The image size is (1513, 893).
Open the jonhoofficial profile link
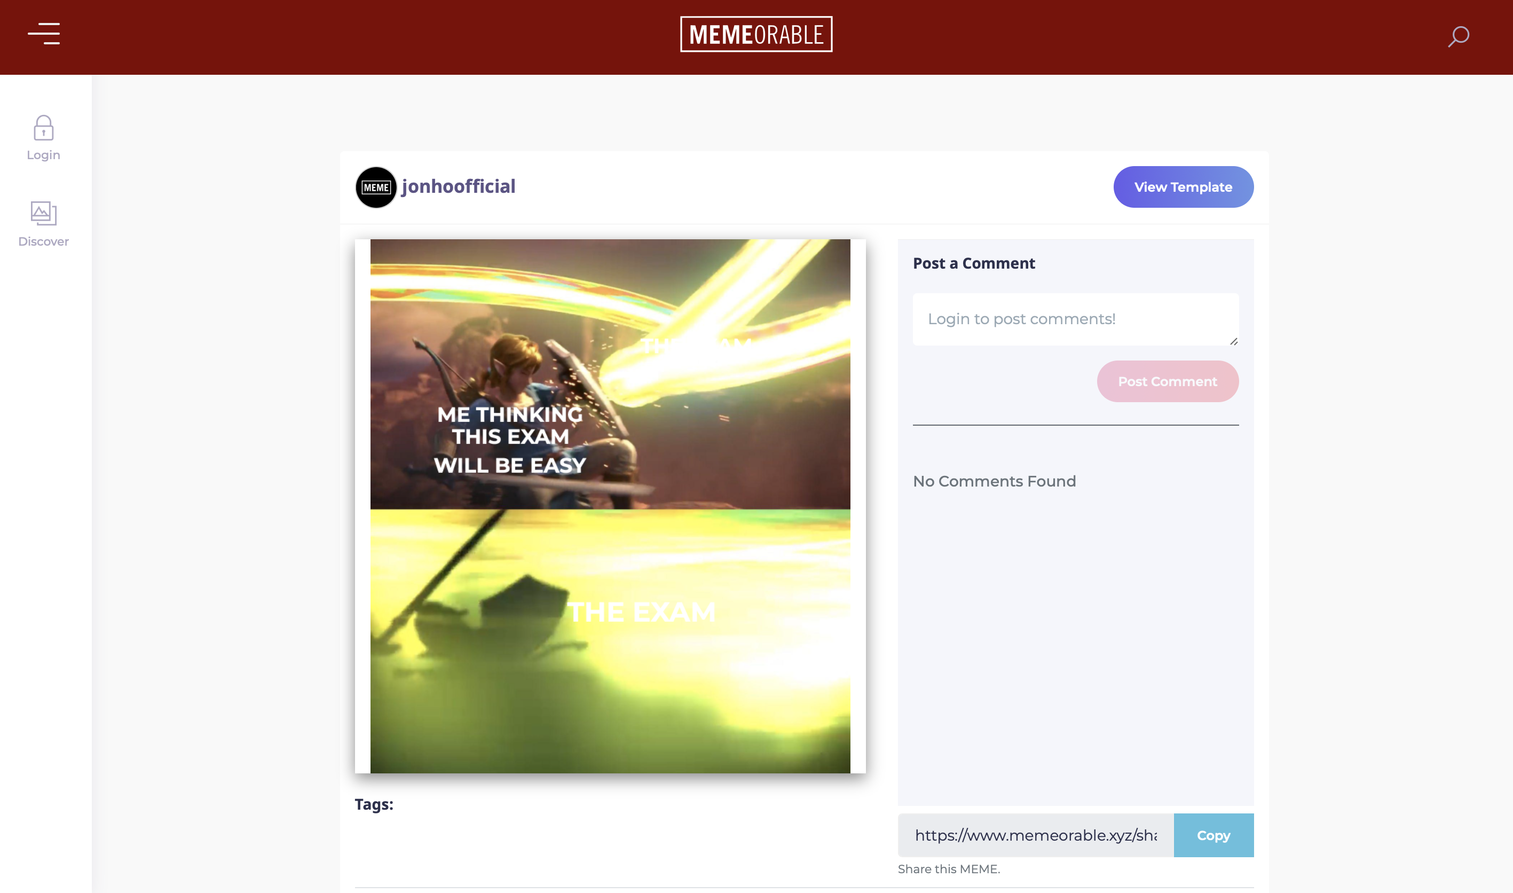[458, 186]
